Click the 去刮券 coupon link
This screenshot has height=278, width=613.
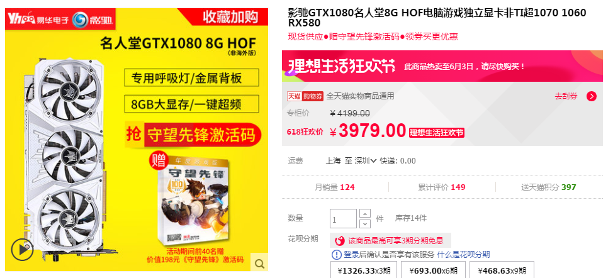566,96
